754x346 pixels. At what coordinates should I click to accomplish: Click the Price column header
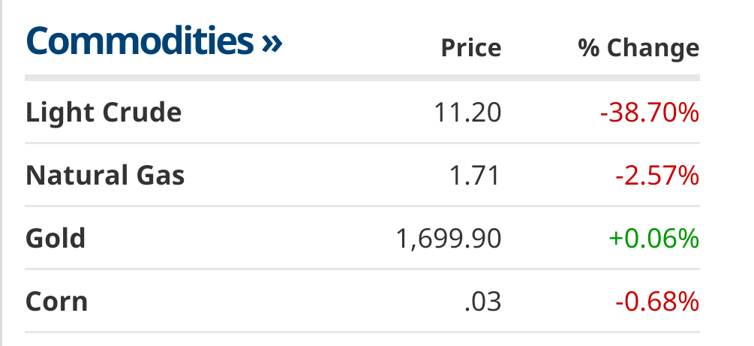[x=470, y=48]
